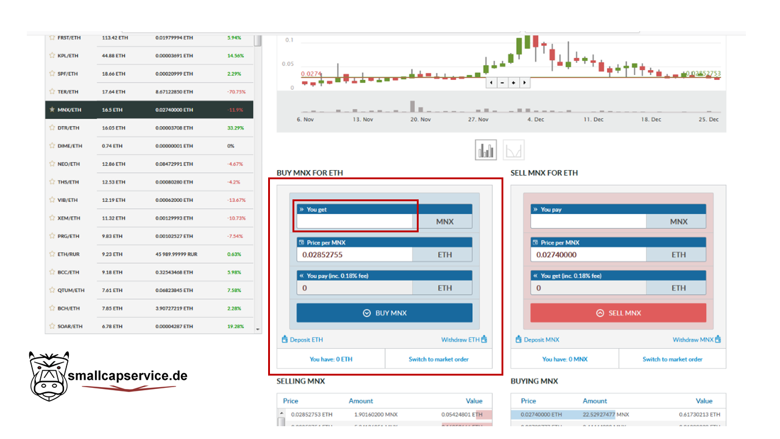Zoom in the chart with plus button

click(514, 82)
